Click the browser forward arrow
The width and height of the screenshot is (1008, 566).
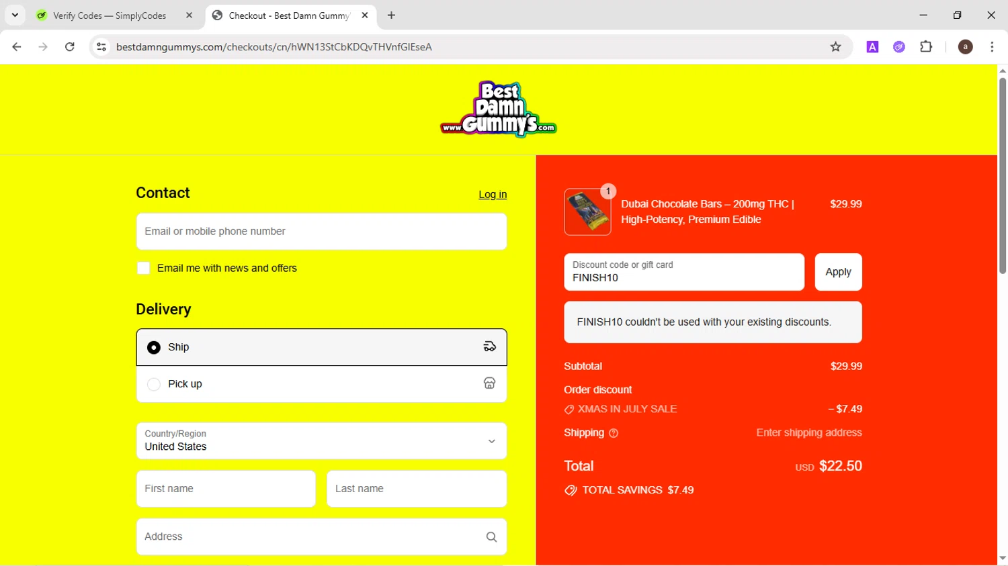pos(43,47)
